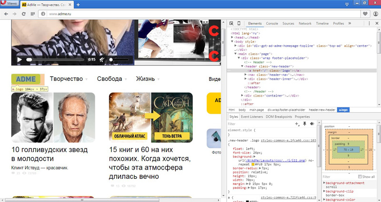
Task: Expand the nav class="header-nav" node
Action: point(245,75)
